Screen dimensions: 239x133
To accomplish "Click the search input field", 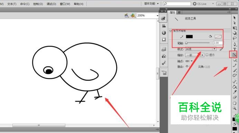I will point(177,4).
